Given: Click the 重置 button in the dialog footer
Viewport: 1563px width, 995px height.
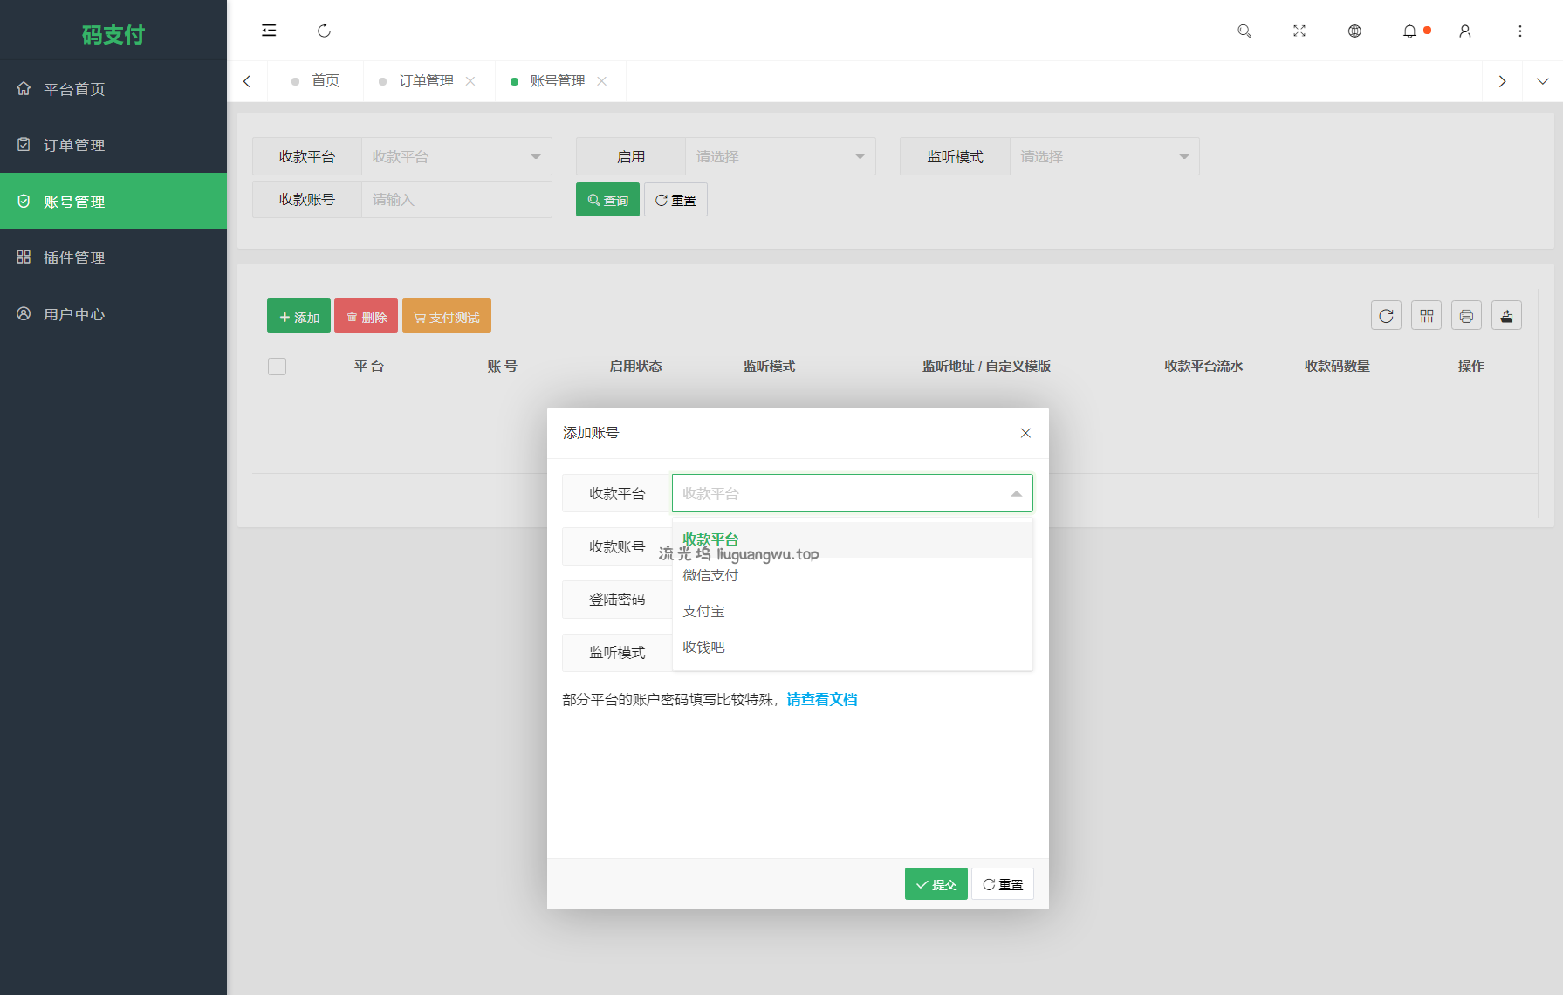Looking at the screenshot, I should click(1003, 884).
